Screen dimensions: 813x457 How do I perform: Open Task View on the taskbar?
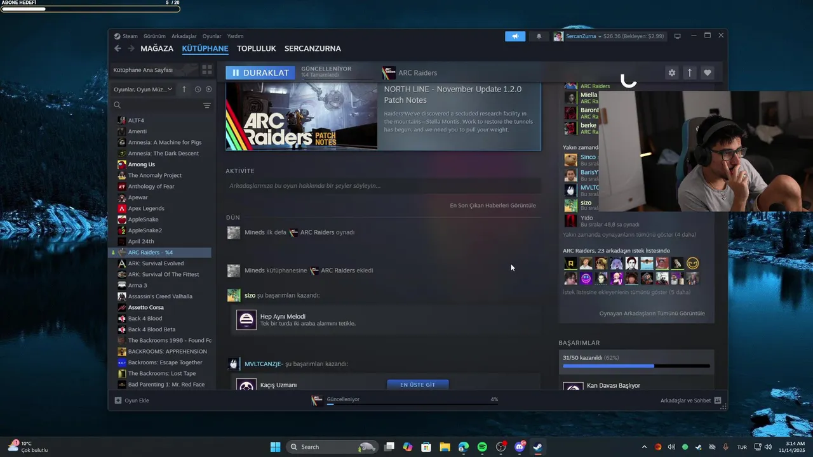pos(389,447)
